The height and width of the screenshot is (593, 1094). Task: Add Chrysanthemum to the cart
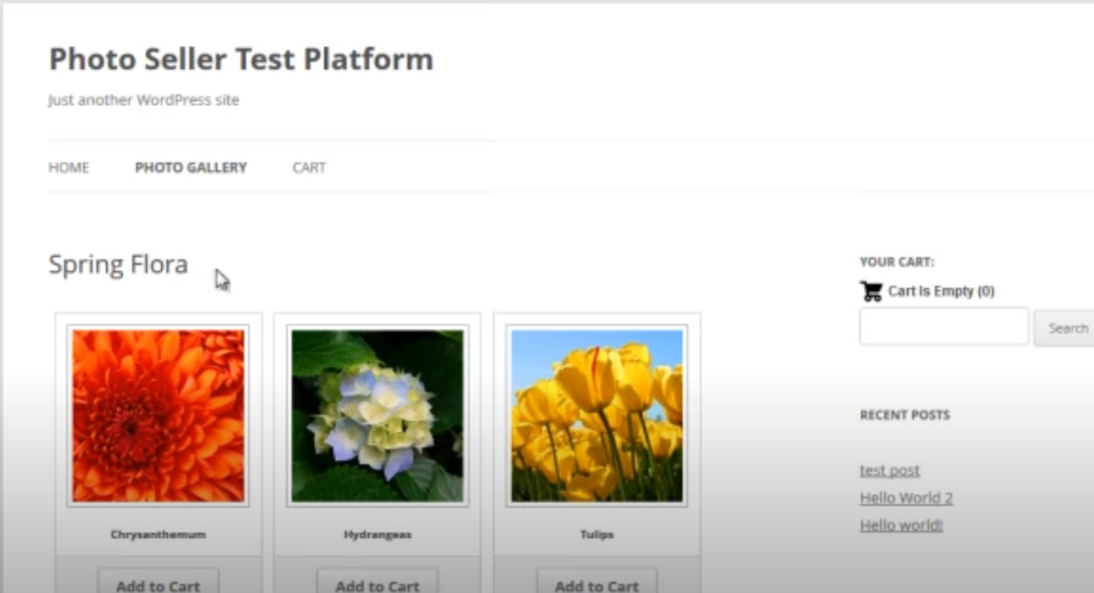tap(158, 584)
